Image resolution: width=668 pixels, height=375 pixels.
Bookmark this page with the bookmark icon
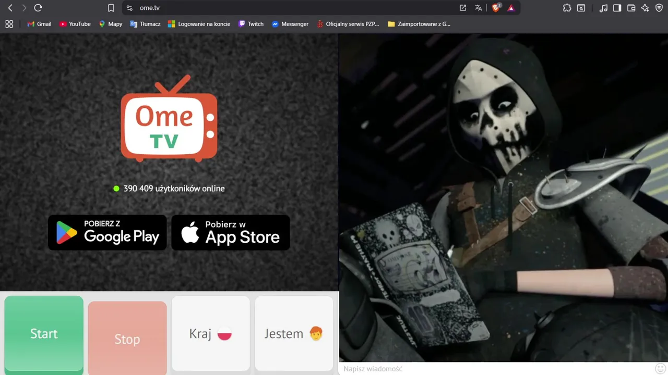111,8
